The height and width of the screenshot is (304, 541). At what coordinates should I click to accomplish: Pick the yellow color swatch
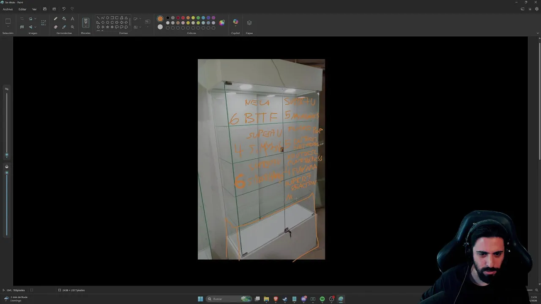coord(193,18)
